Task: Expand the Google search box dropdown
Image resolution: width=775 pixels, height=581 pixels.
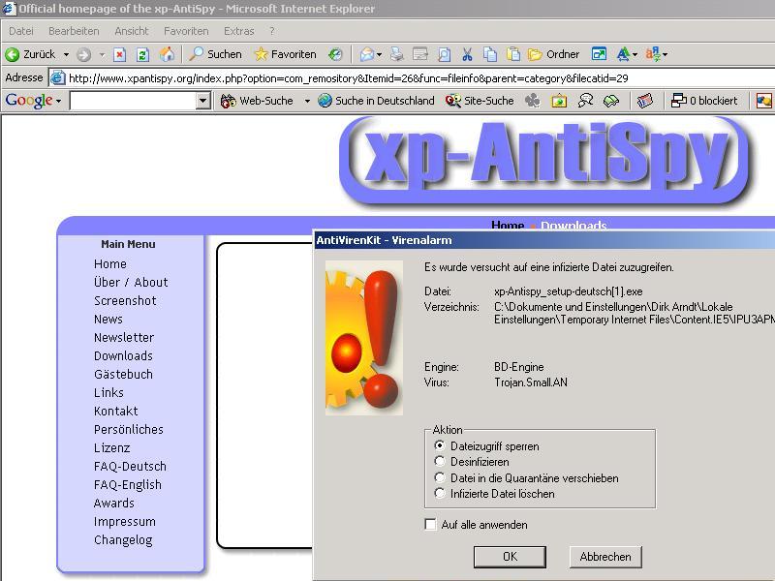Action: 202,101
